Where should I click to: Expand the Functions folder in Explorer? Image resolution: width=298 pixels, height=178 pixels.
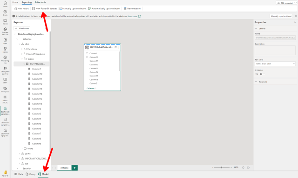(22, 49)
